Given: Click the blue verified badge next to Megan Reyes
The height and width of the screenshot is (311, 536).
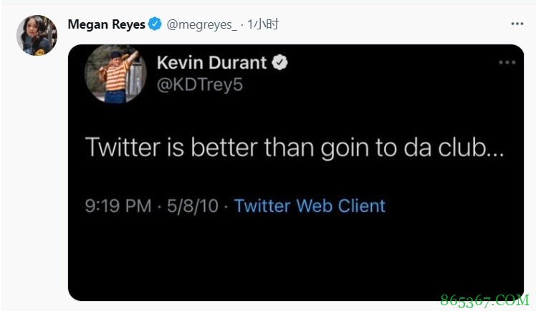Looking at the screenshot, I should click(155, 24).
